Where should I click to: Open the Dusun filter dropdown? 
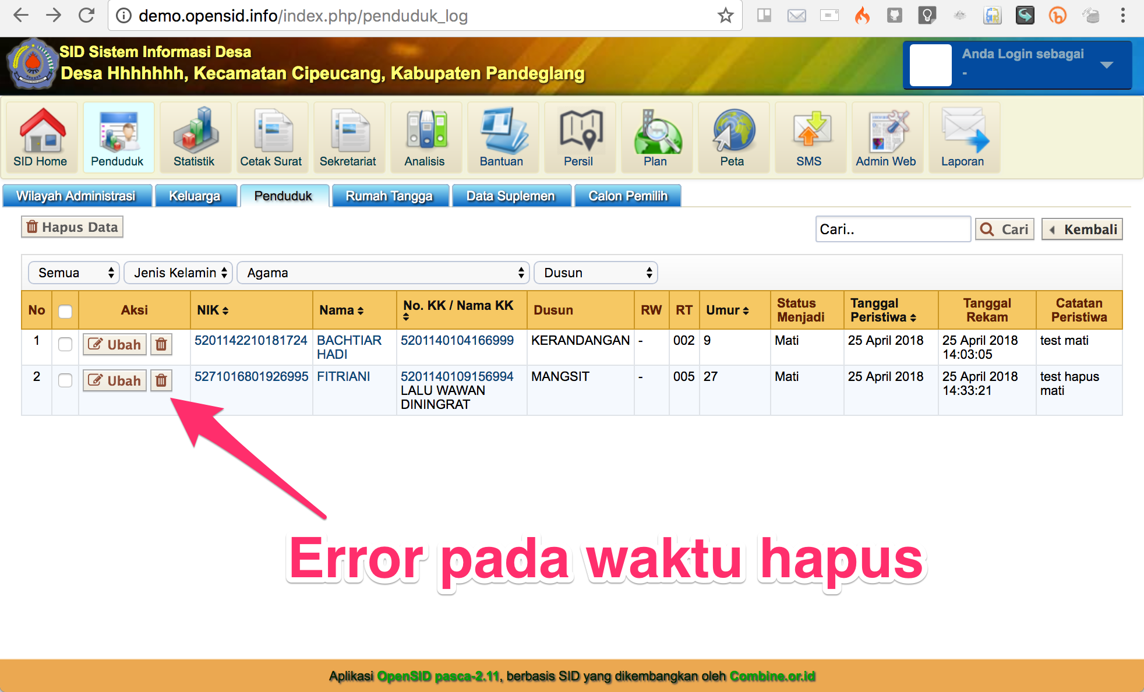(596, 273)
